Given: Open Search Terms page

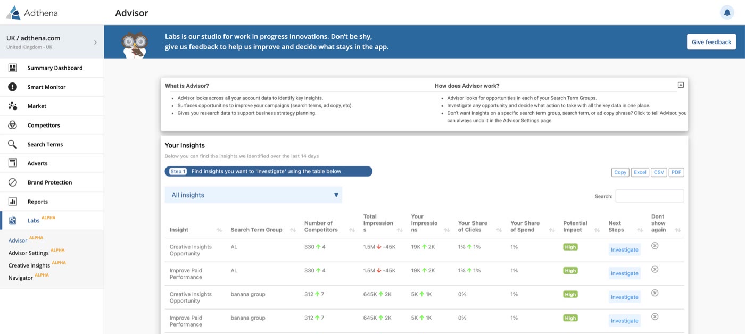Looking at the screenshot, I should [52, 144].
